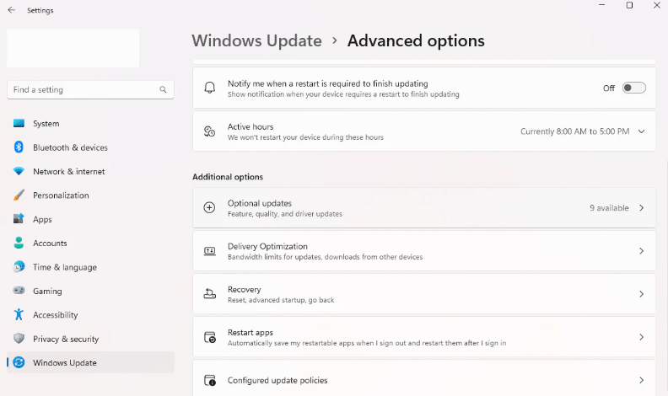
Task: Click the Advanced options heading
Action: tap(416, 40)
